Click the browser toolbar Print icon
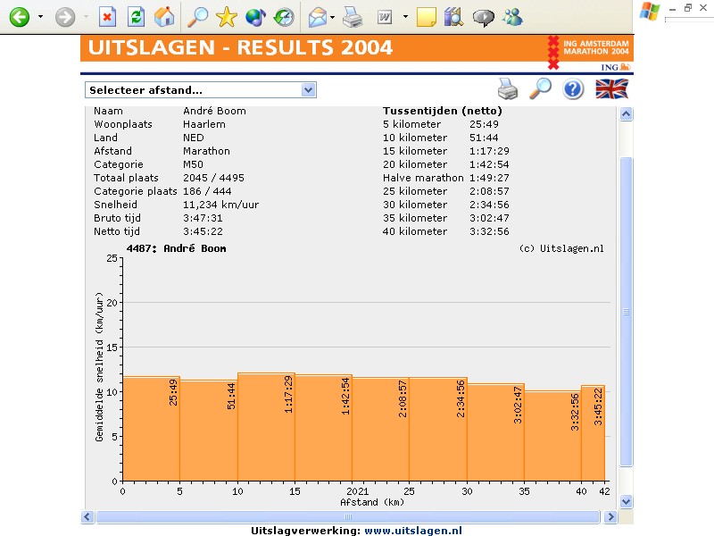Viewport: 714px width, 536px height. point(353,16)
